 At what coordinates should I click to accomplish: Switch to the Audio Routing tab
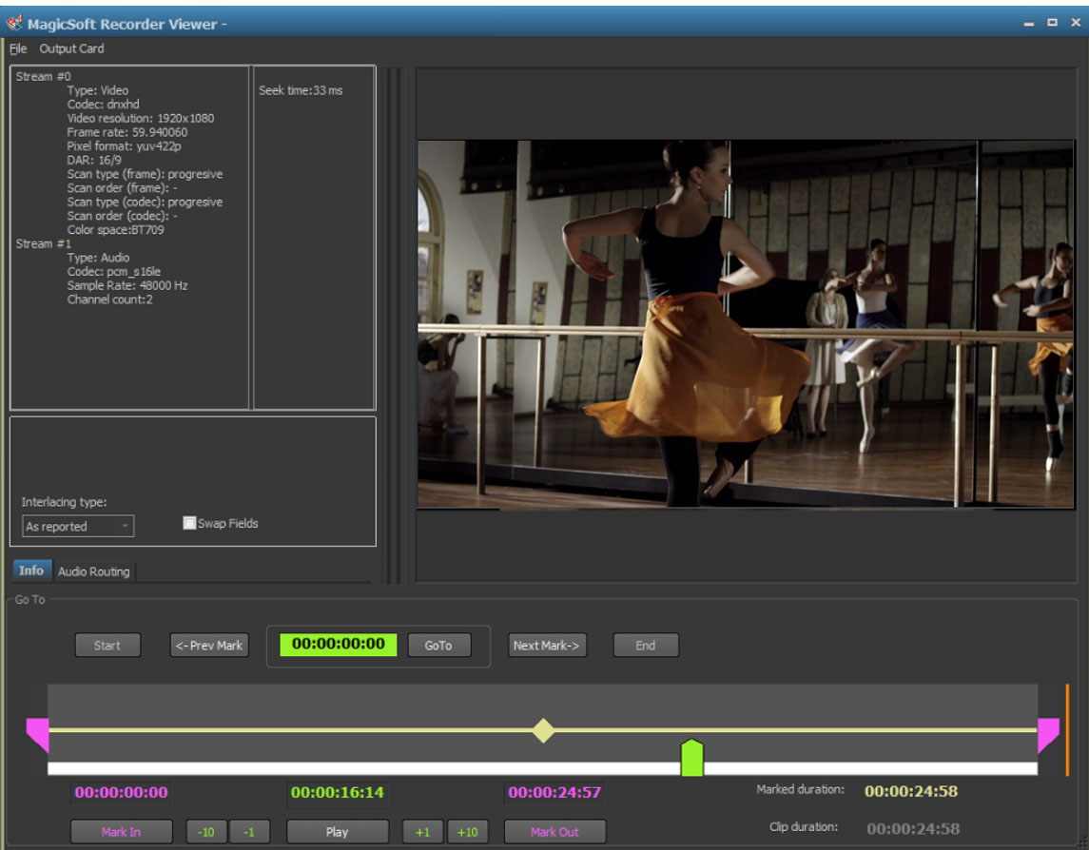click(x=96, y=571)
